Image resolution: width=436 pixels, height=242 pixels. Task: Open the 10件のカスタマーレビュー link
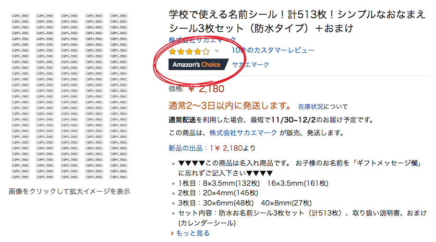click(x=273, y=50)
